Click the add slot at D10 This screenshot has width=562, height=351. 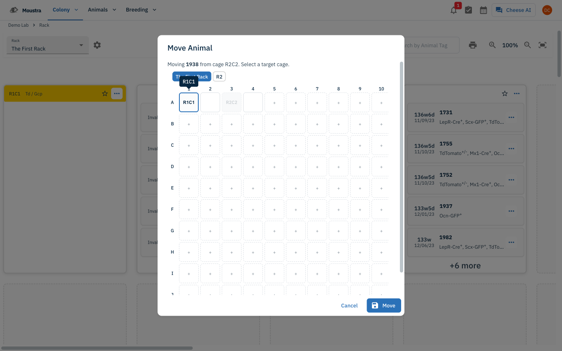pyautogui.click(x=380, y=166)
